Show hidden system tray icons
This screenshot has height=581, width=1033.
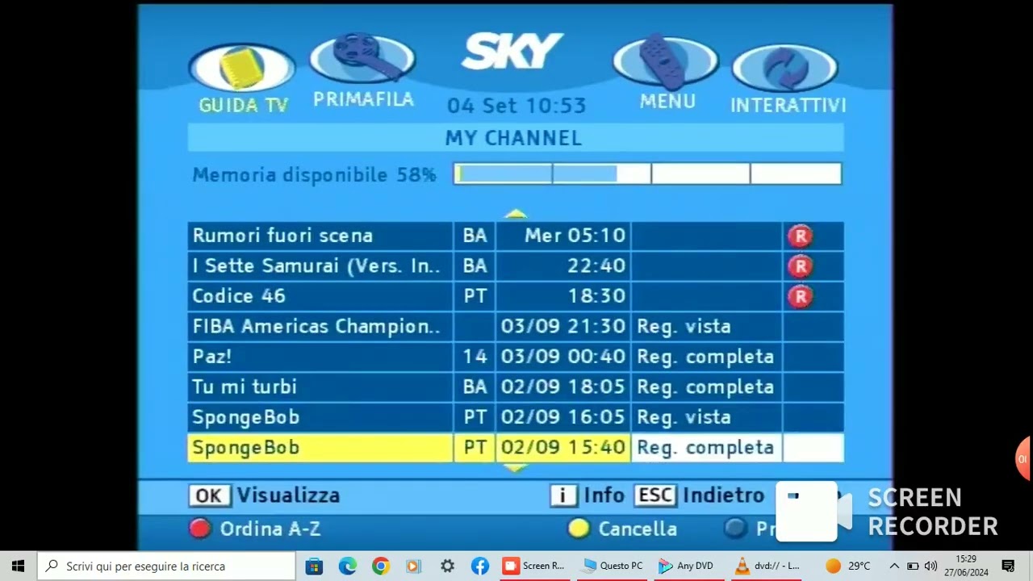coord(894,566)
